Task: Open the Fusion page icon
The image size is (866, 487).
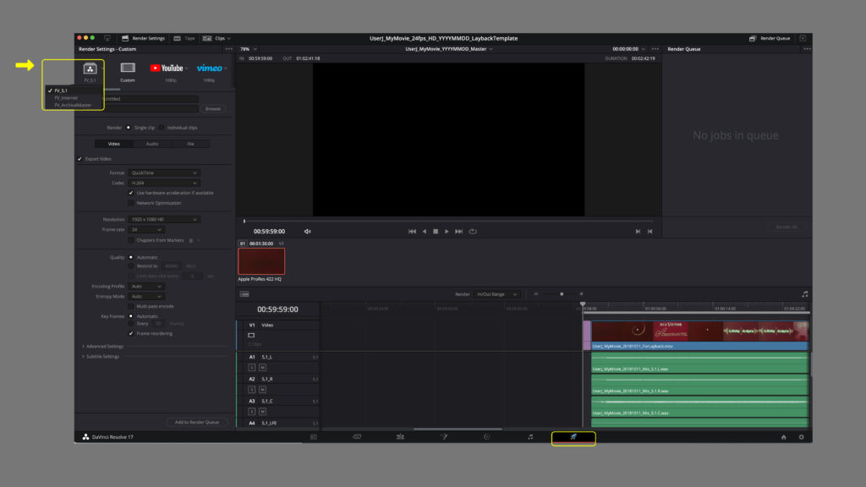Action: tap(443, 437)
